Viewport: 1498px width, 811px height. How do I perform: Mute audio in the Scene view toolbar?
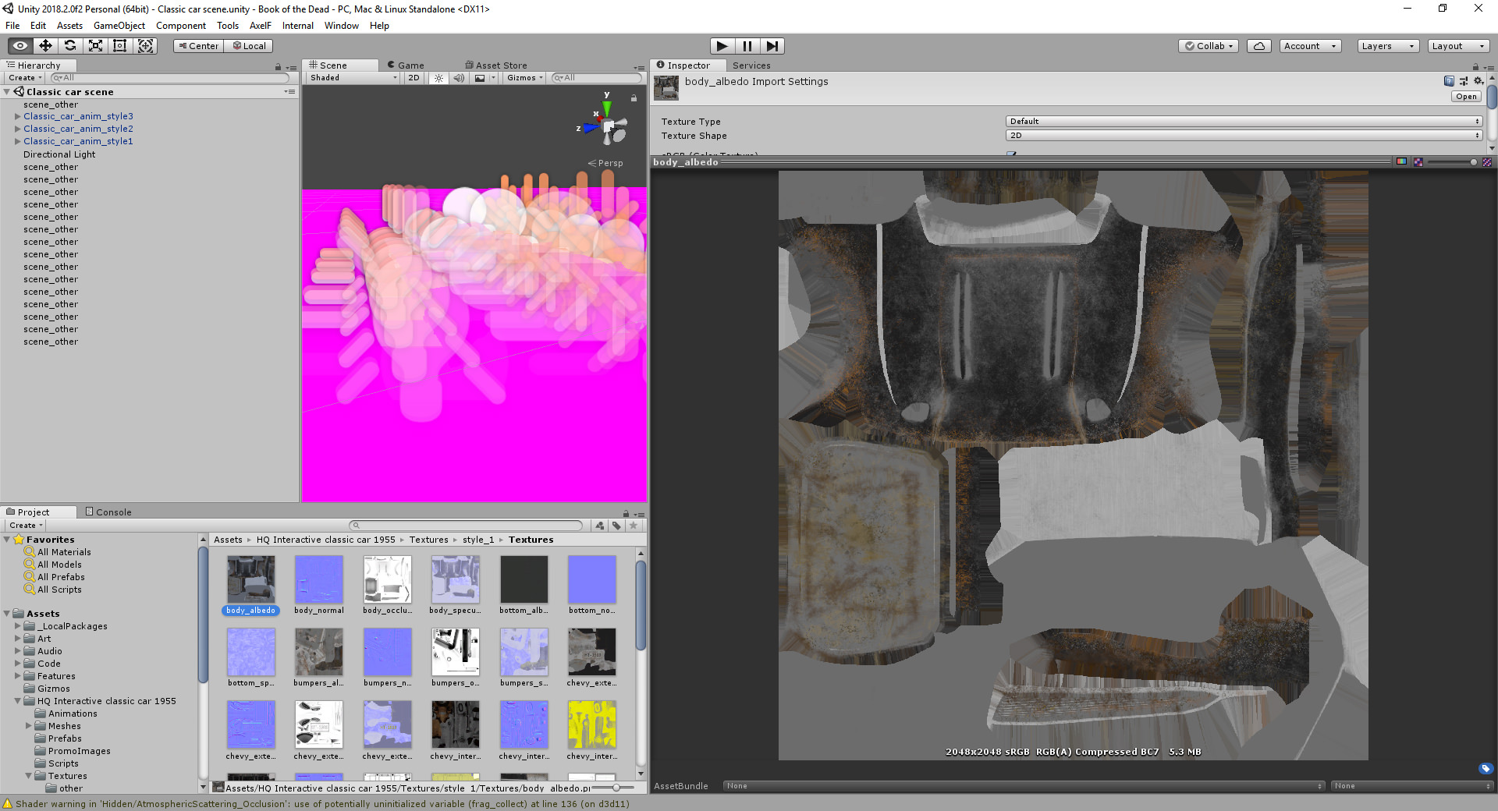point(459,78)
